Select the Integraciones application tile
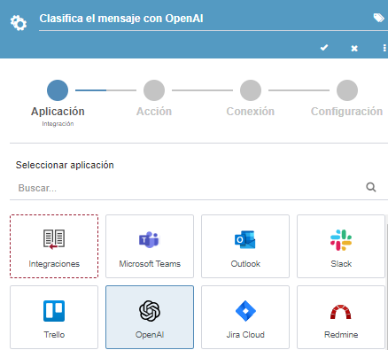The image size is (388, 350). click(54, 246)
